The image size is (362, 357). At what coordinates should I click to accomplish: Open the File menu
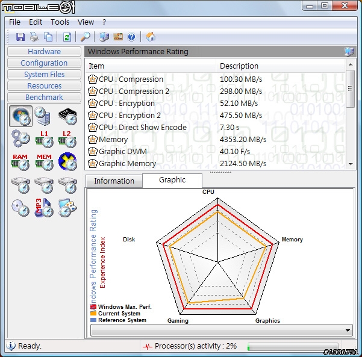(14, 22)
